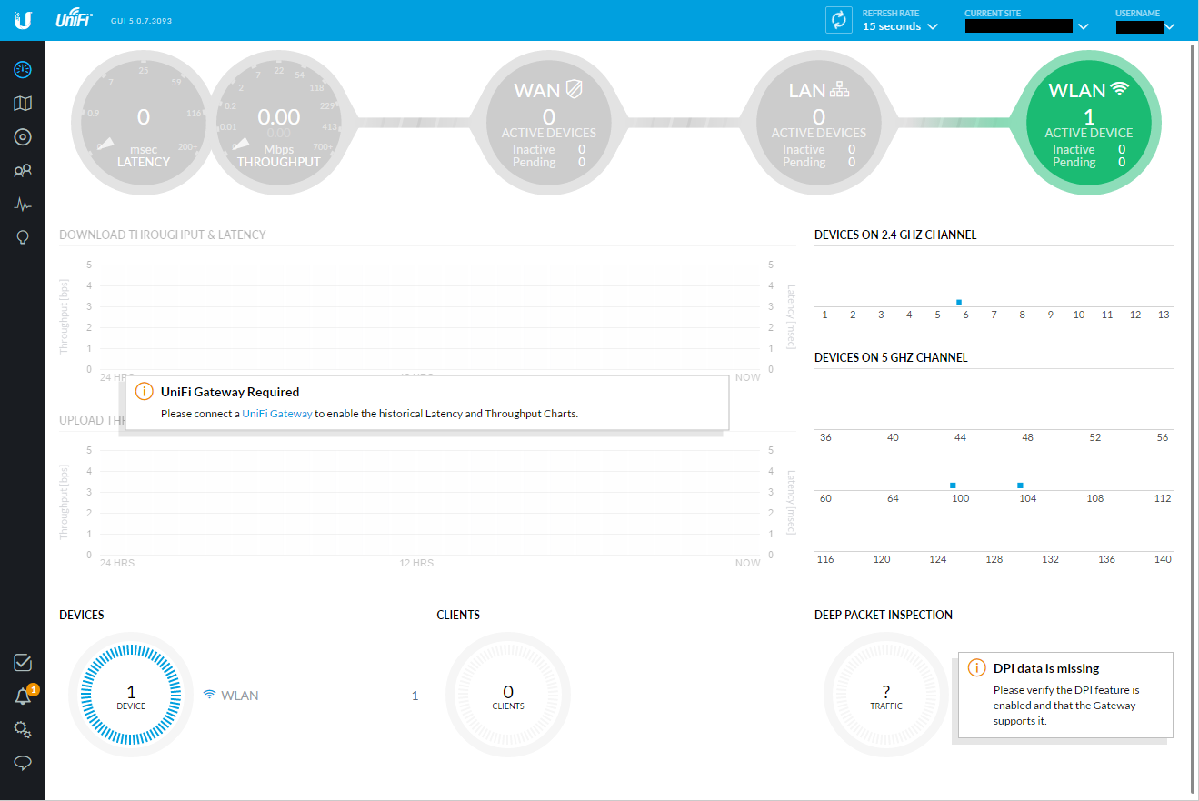Expand the Current Site dropdown arrow

coord(1083,27)
